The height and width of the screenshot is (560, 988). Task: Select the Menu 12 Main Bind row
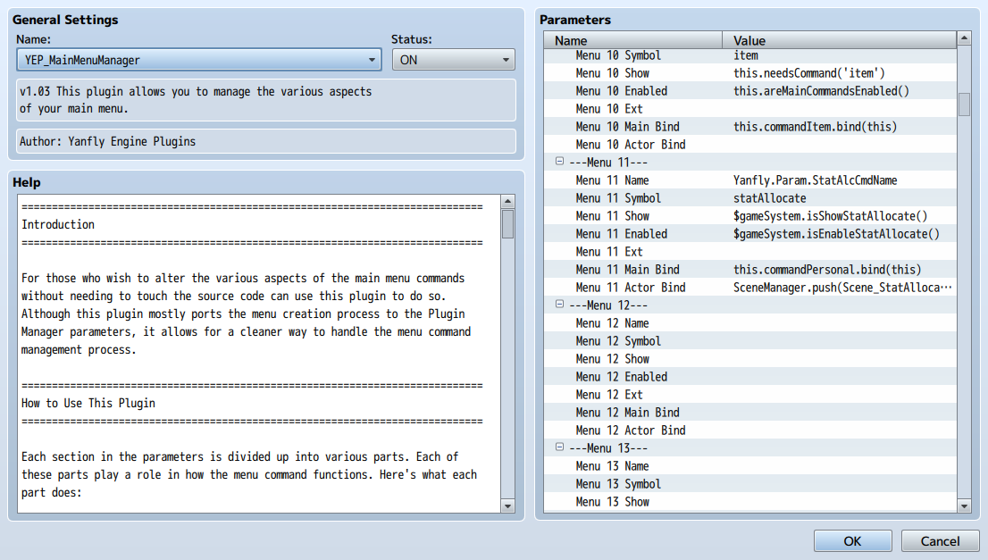point(749,413)
